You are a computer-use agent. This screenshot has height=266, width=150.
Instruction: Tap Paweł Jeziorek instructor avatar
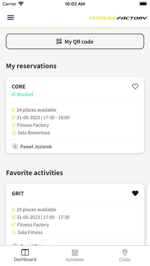click(15, 146)
